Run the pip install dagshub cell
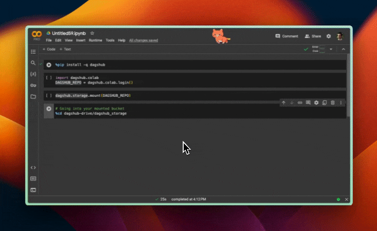The width and height of the screenshot is (377, 231). pyautogui.click(x=49, y=65)
